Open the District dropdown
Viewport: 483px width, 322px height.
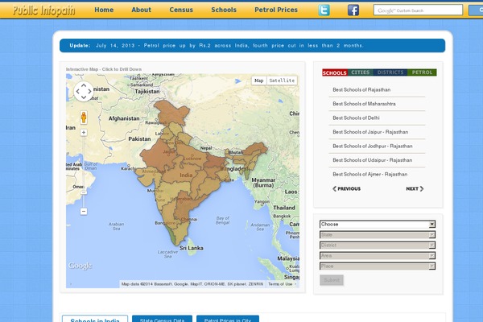click(x=378, y=246)
